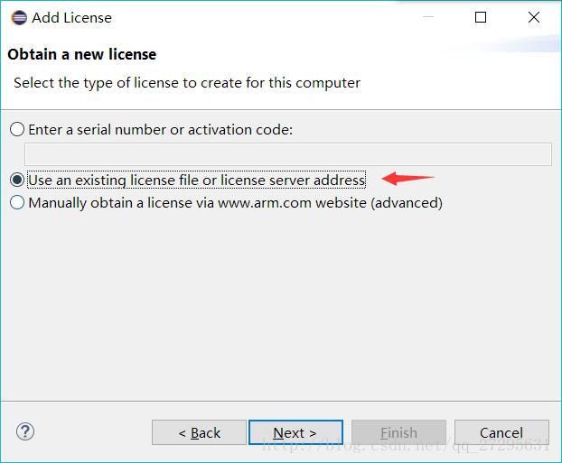Click the "Select the type of license" description text

click(x=187, y=83)
